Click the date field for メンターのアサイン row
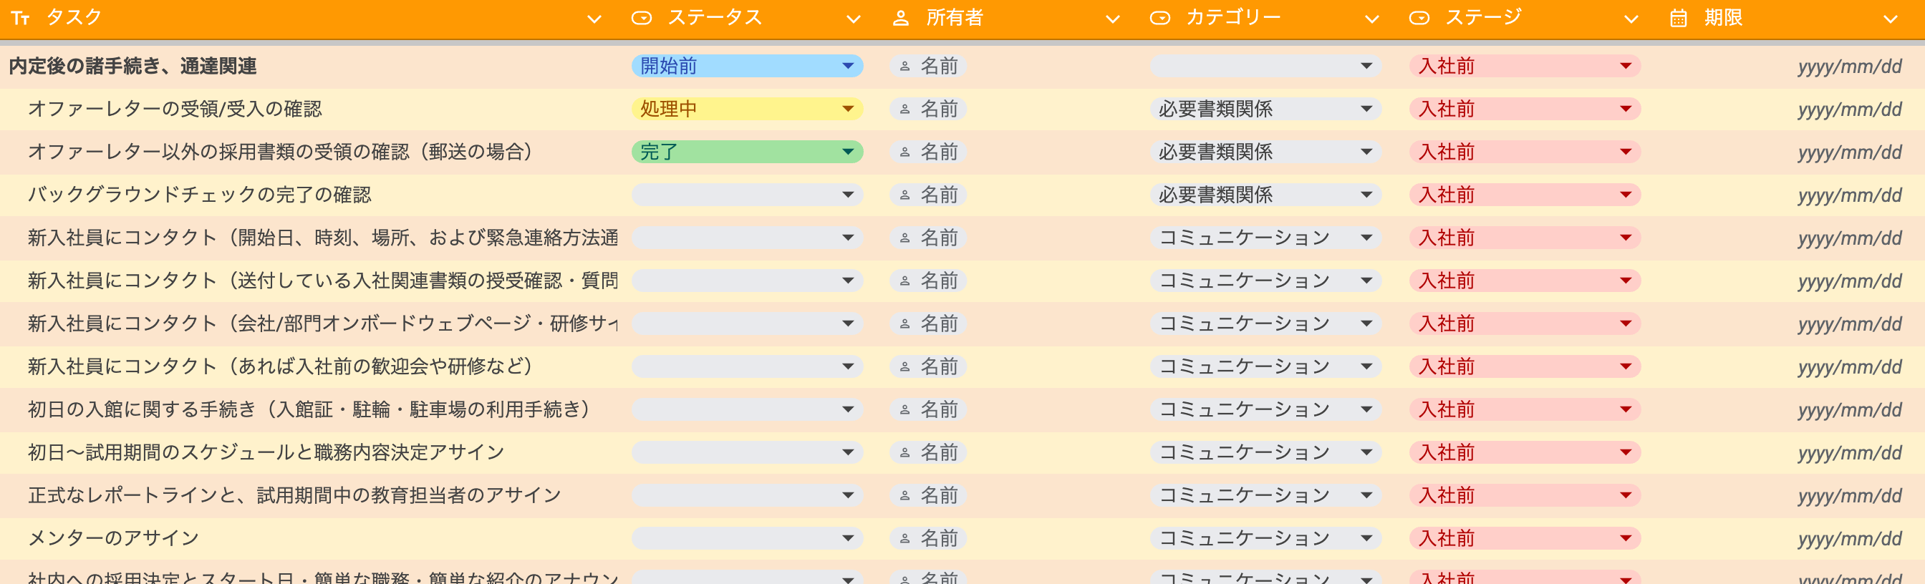Viewport: 1925px width, 584px height. pyautogui.click(x=1849, y=538)
